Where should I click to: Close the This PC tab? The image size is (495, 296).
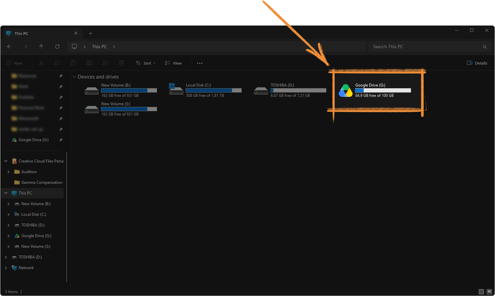coord(76,33)
